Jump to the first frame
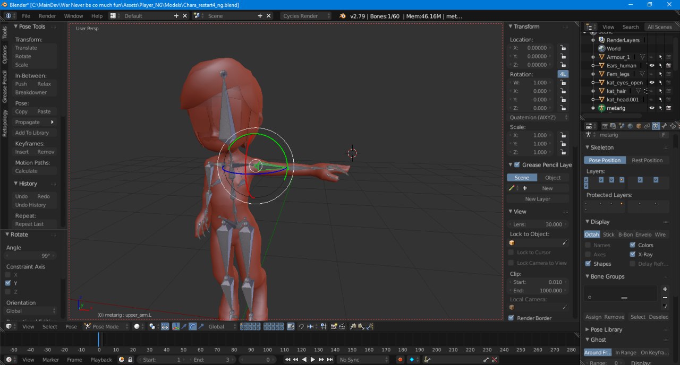Viewport: 680px width, 365px height. pyautogui.click(x=287, y=360)
